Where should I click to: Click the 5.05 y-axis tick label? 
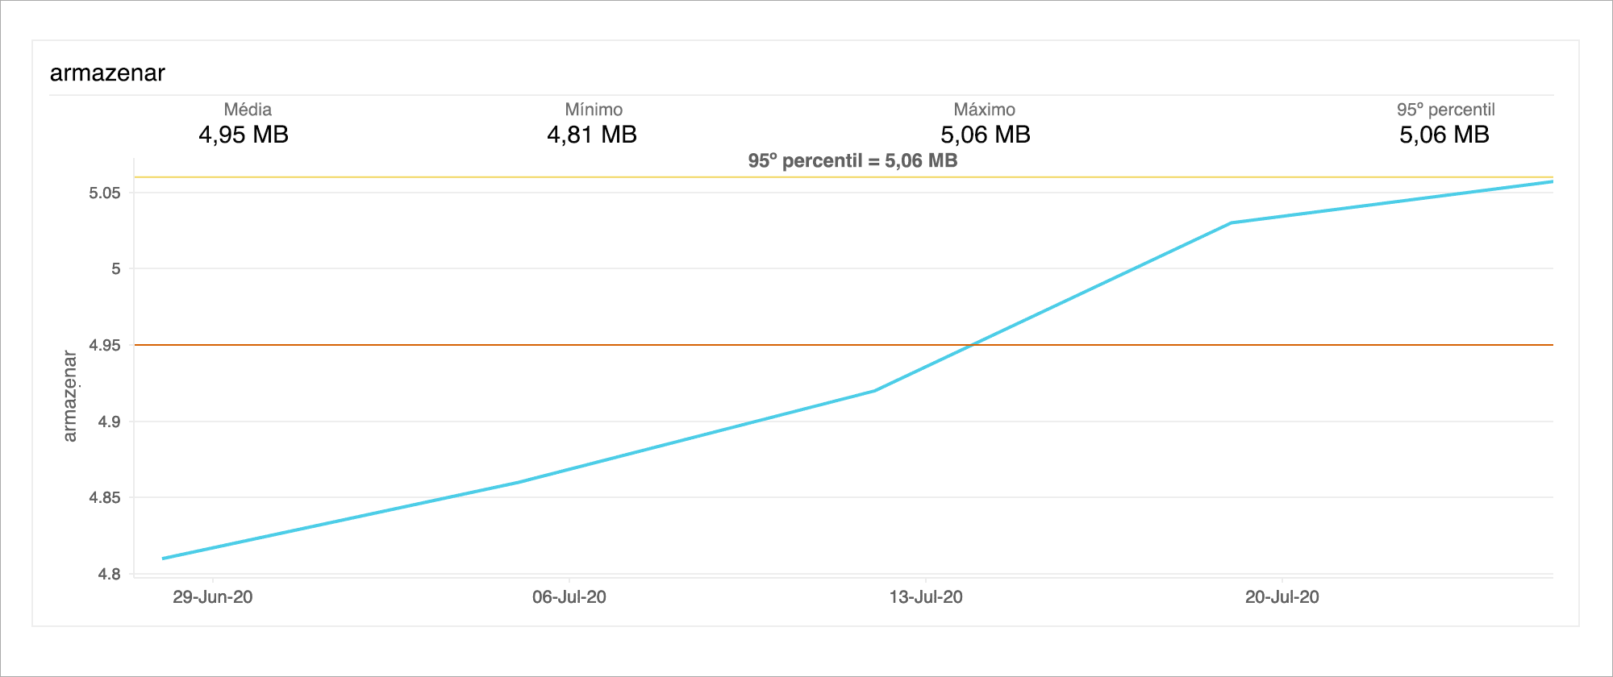tap(105, 193)
